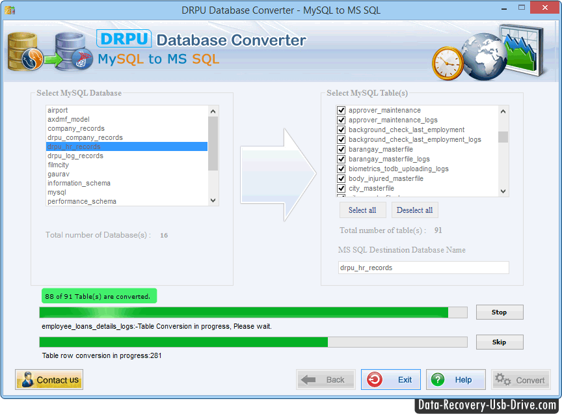Click up arrow in tables list scrollbar

(x=503, y=111)
